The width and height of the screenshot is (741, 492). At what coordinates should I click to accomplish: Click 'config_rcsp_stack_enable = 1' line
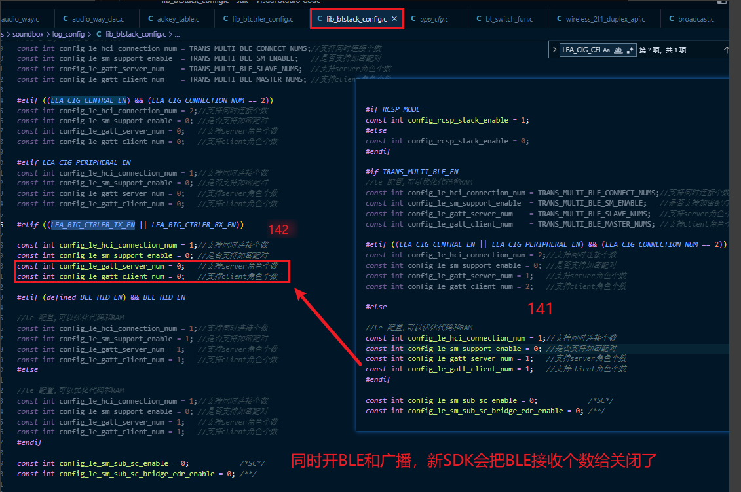coord(447,120)
